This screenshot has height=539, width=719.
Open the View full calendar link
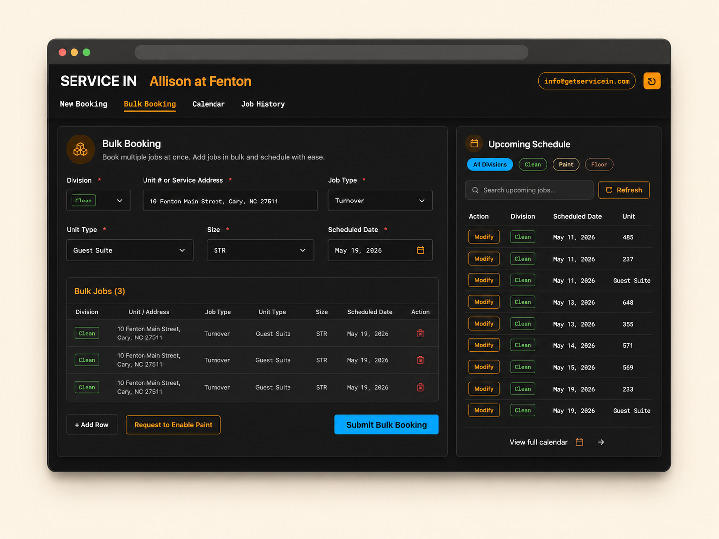pyautogui.click(x=538, y=442)
